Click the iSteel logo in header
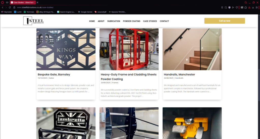Image resolution: width=260 pixels, height=139 pixels. [34, 21]
